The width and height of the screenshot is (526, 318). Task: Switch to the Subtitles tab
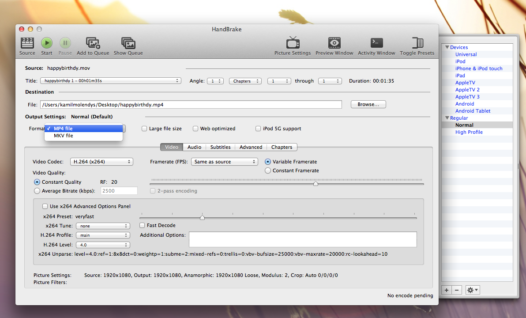click(220, 147)
